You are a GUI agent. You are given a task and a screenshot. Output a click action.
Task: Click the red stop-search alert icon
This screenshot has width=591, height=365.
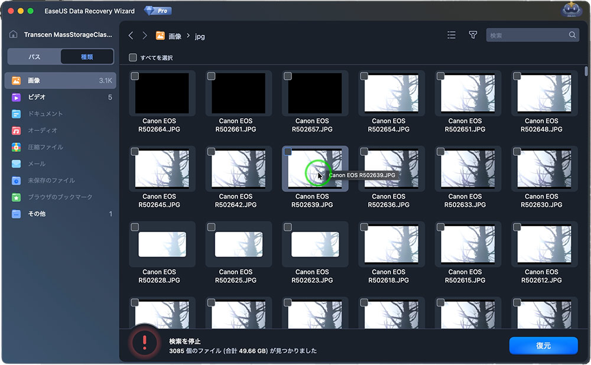point(144,342)
